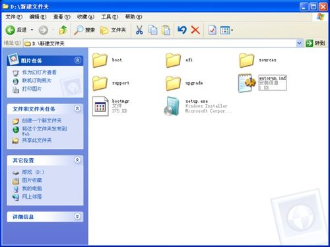This screenshot has width=330, height=247.
Task: Open 我的电脑 location link
Action: click(32, 188)
